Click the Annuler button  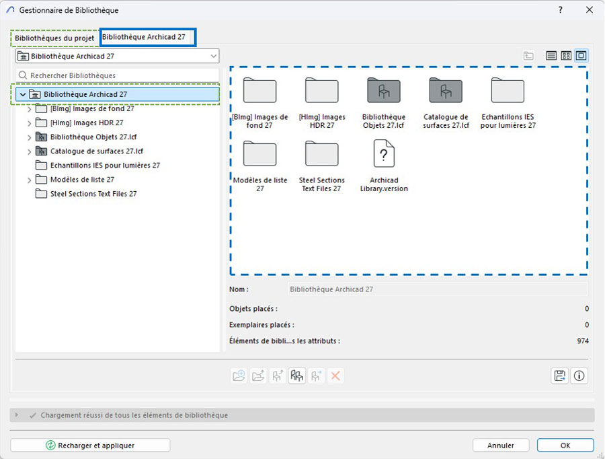coord(500,445)
